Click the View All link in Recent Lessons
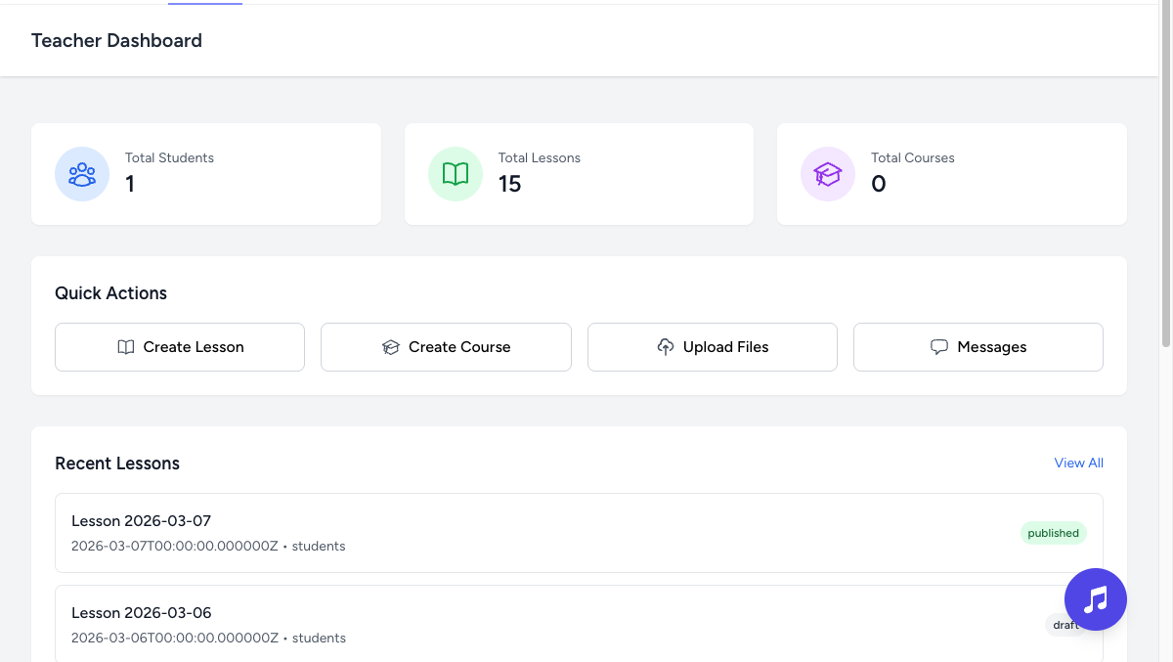 coord(1078,463)
